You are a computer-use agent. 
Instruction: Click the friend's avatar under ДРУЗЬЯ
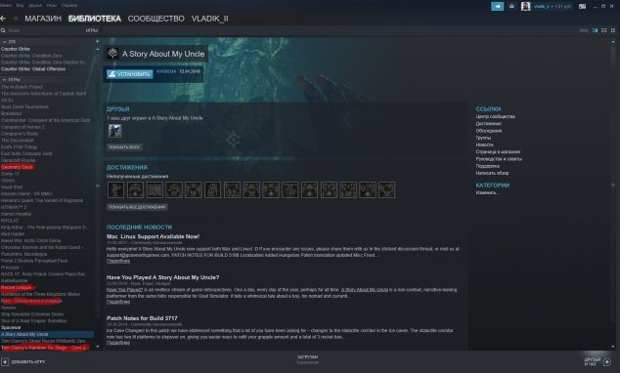115,131
